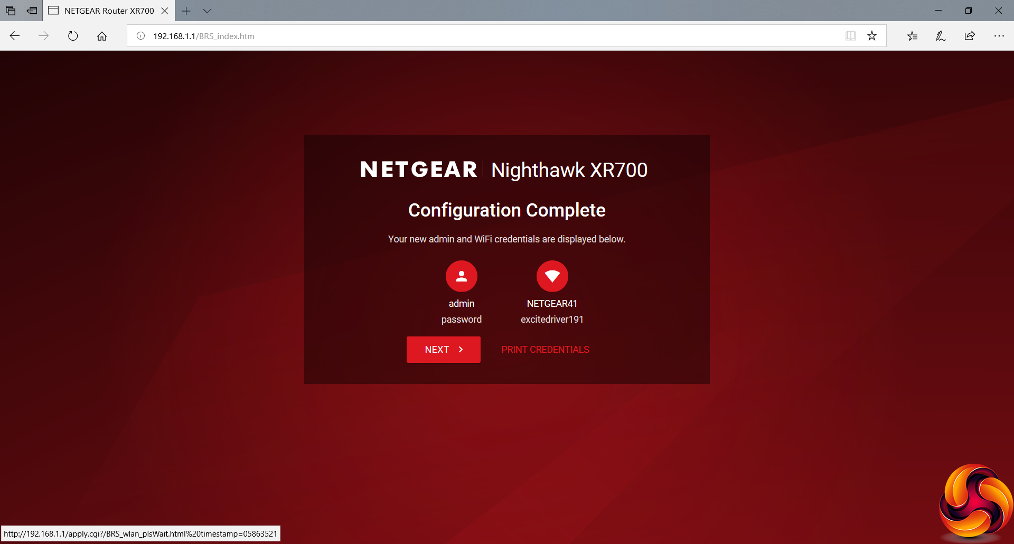Viewport: 1014px width, 544px height.
Task: Click the admin username text
Action: click(x=462, y=304)
